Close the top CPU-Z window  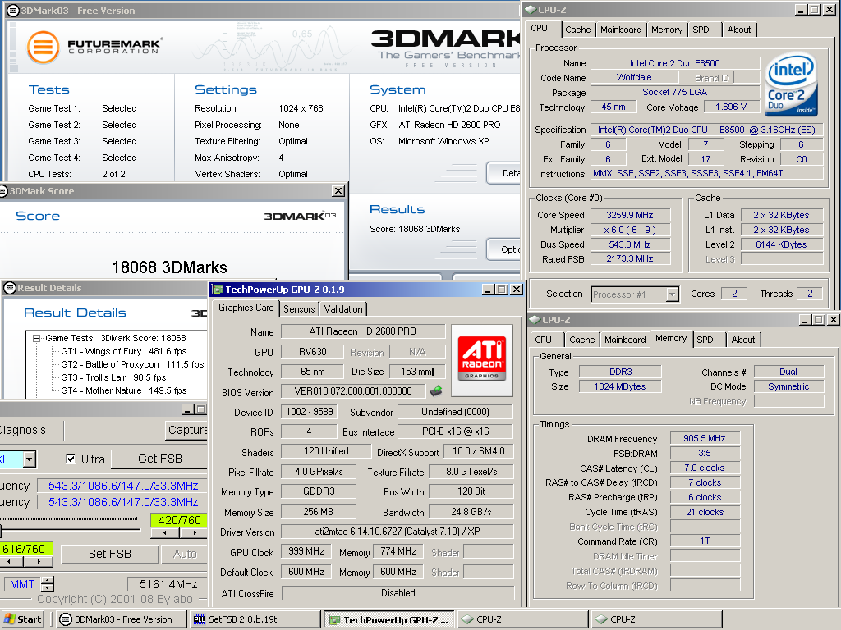coord(830,10)
